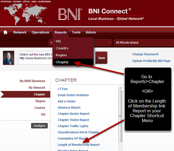The width and height of the screenshot is (174, 151).
Task: Click the chapter list scrollbar up arrow
Action: (120, 88)
